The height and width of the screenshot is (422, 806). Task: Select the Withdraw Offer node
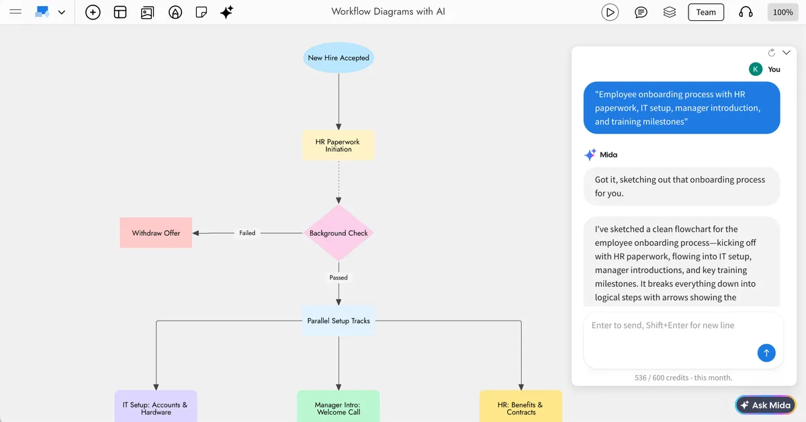(x=156, y=233)
